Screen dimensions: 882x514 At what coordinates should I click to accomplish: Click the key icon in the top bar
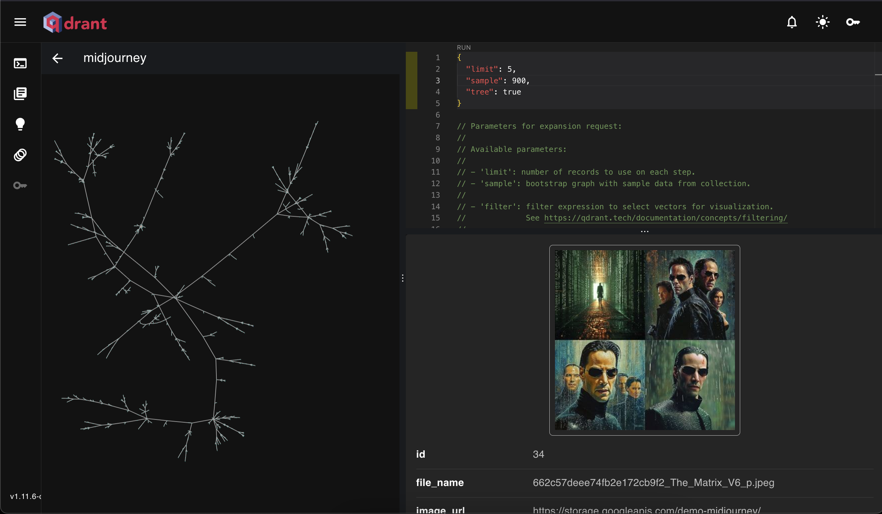853,22
